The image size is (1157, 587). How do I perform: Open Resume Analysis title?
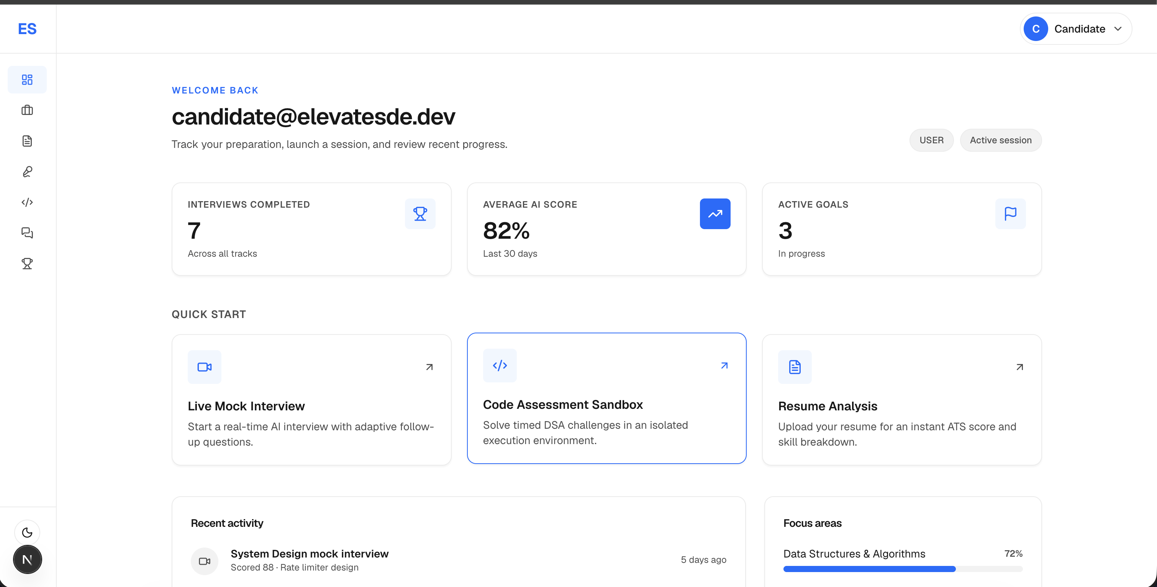point(828,406)
